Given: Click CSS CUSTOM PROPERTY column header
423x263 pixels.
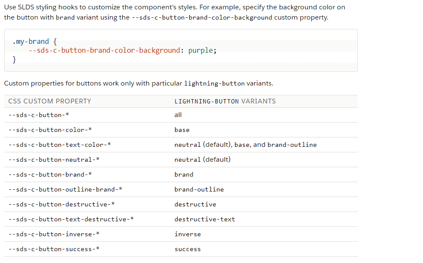Looking at the screenshot, I should [x=50, y=101].
